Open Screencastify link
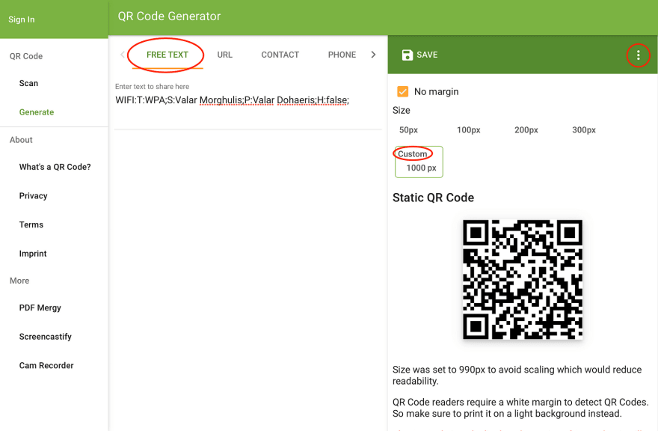 coord(46,337)
